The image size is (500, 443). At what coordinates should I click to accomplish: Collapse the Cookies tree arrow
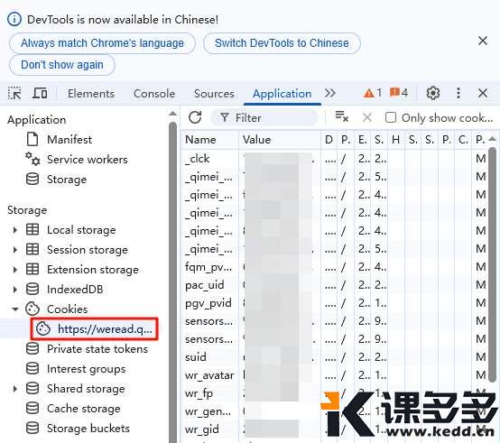coord(14,309)
